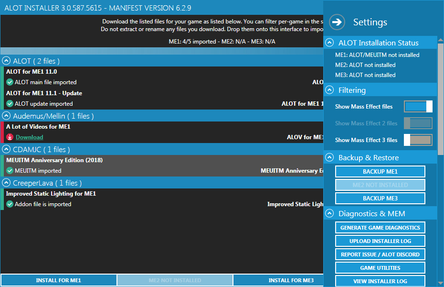Click scrollbar up arrow in Settings panel
444x287 pixels.
point(441,40)
